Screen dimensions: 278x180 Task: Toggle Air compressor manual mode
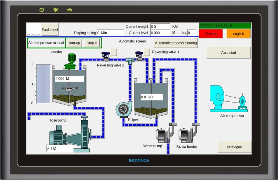point(46,43)
